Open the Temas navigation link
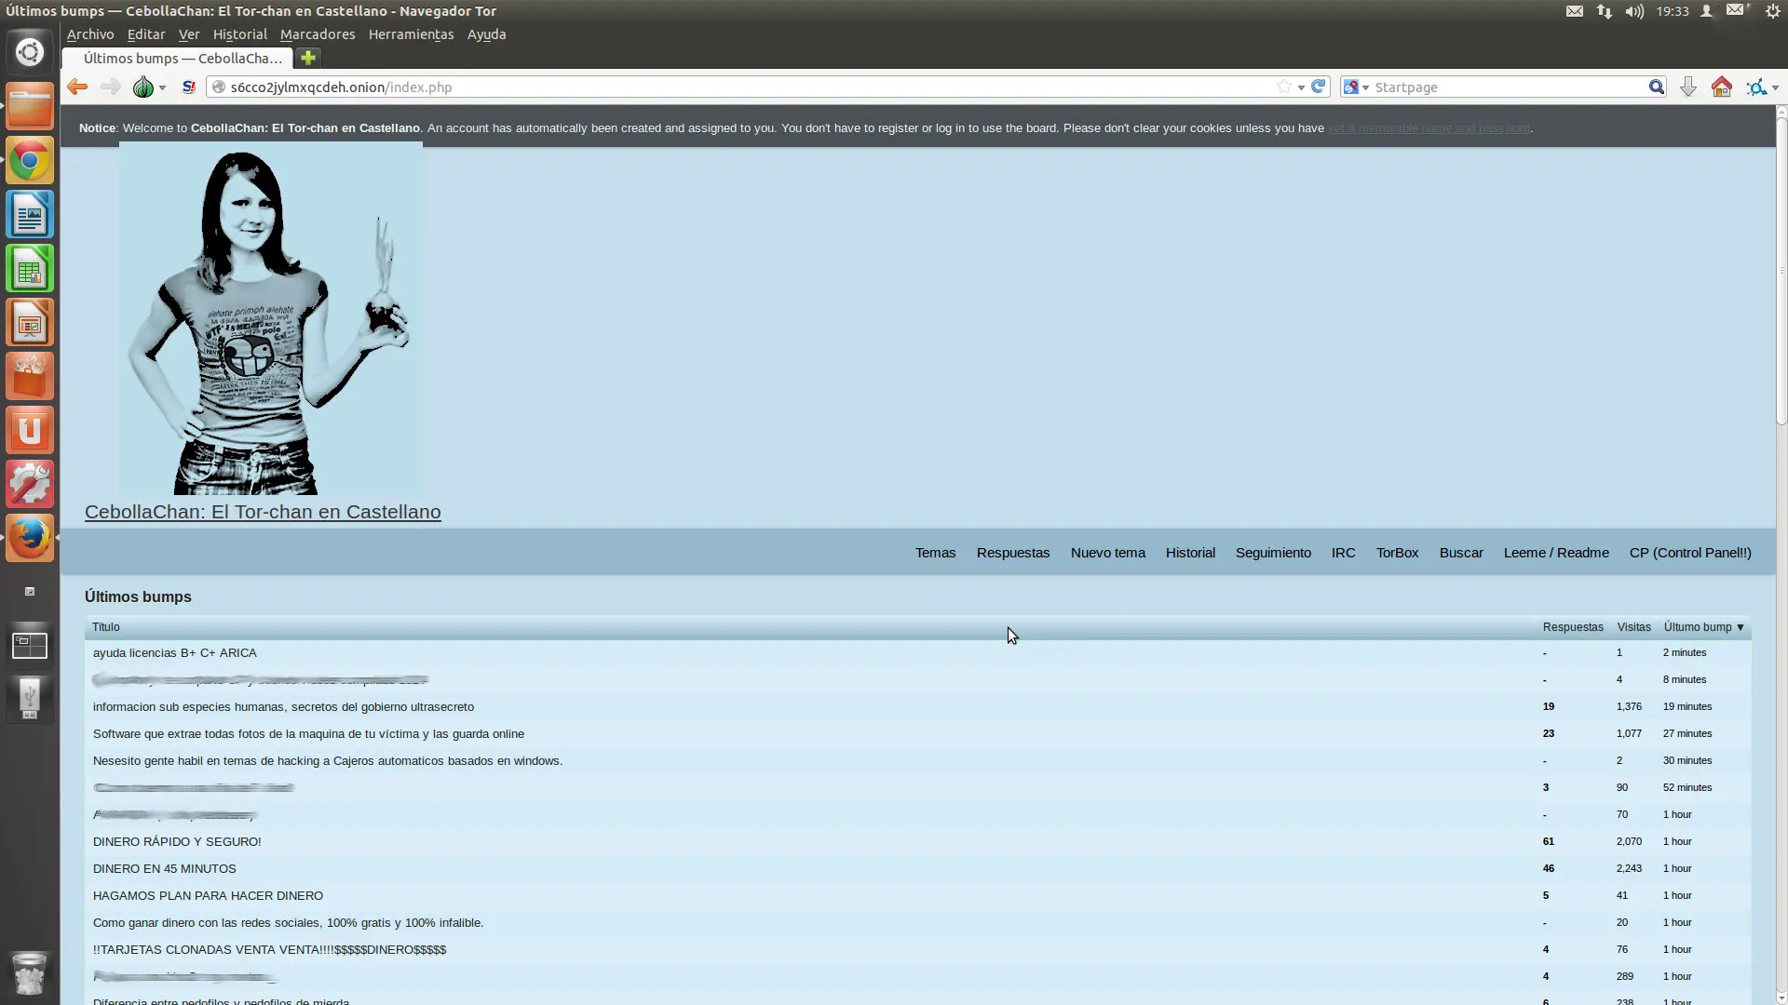The image size is (1788, 1005). [x=935, y=553]
